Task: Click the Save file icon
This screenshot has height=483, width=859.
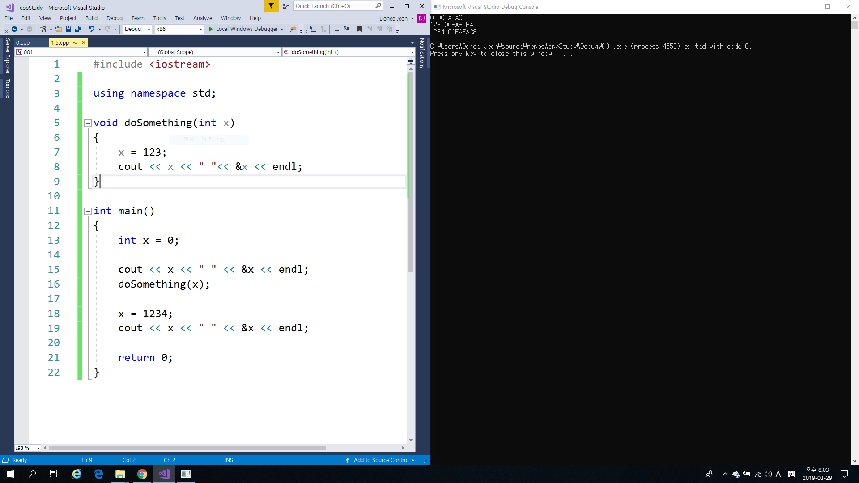Action: 68,29
